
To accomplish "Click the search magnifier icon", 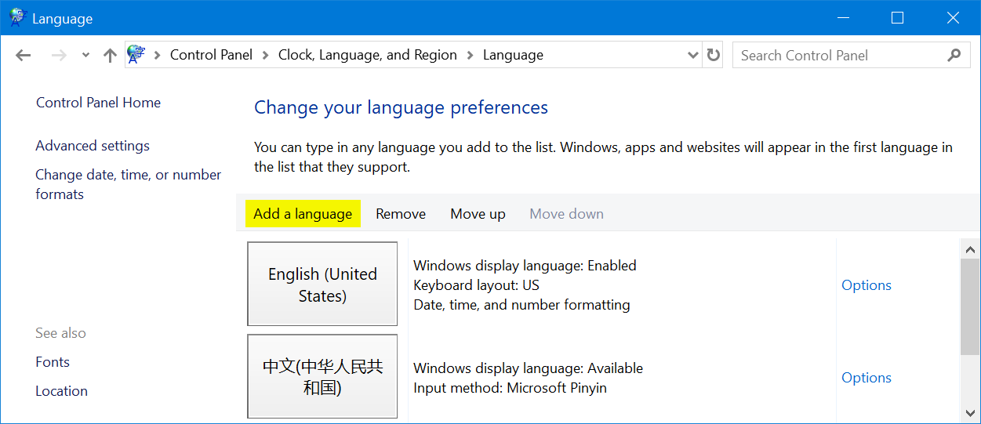I will (x=954, y=55).
